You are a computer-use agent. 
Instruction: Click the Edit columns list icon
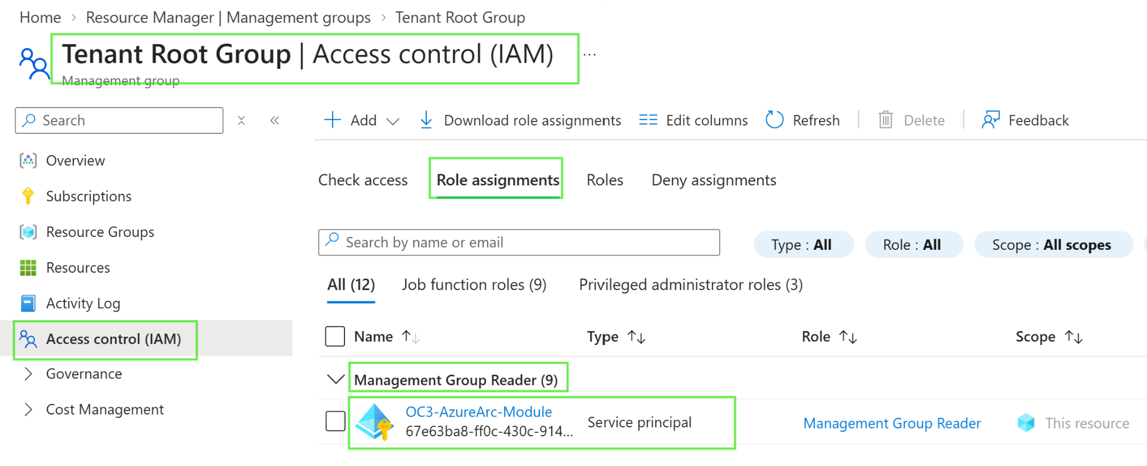(648, 120)
